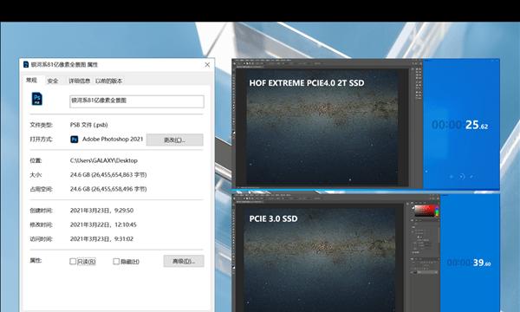Open the 高级(D)... advanced attributes button
The width and height of the screenshot is (520, 312).
184,261
